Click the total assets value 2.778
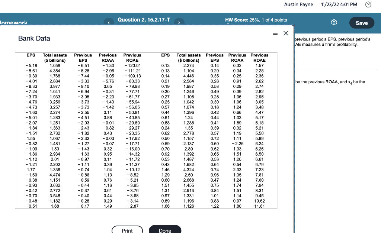This screenshot has width=381, height=233. click(x=189, y=133)
